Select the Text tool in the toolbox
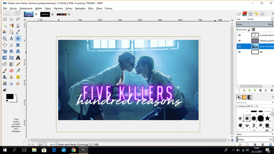Viewport: 274px width, 154px height. click(18, 58)
